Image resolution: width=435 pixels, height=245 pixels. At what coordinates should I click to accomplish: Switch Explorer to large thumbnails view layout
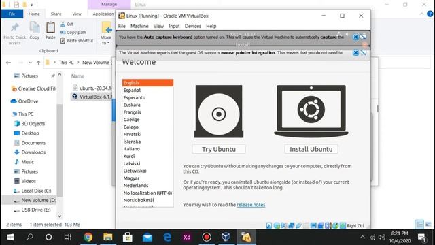point(428,224)
